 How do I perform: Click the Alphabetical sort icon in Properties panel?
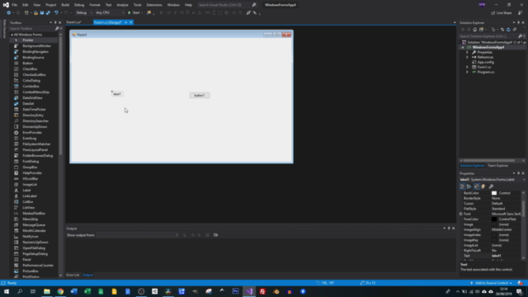469,186
